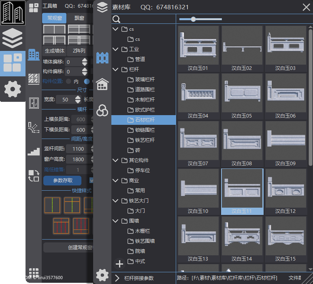Click the search magnifier icon

tap(116, 19)
